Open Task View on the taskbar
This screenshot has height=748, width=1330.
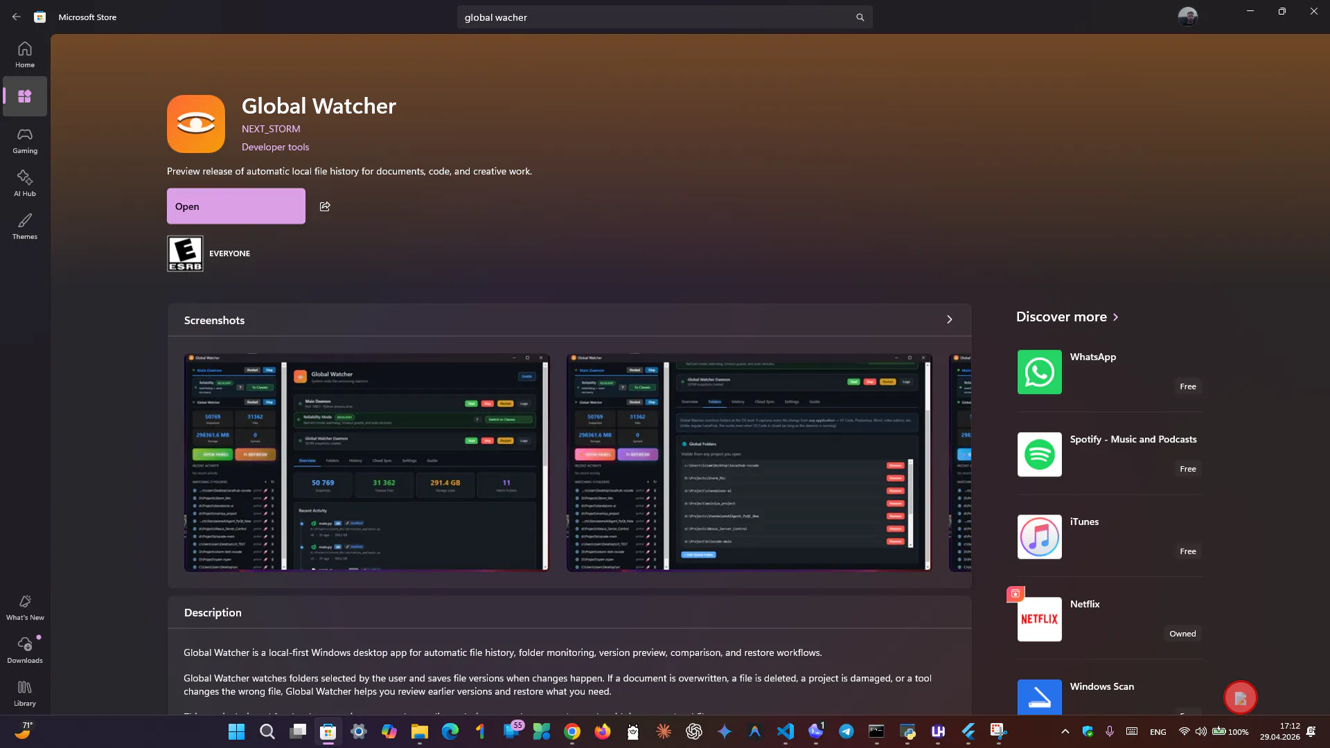pyautogui.click(x=298, y=731)
